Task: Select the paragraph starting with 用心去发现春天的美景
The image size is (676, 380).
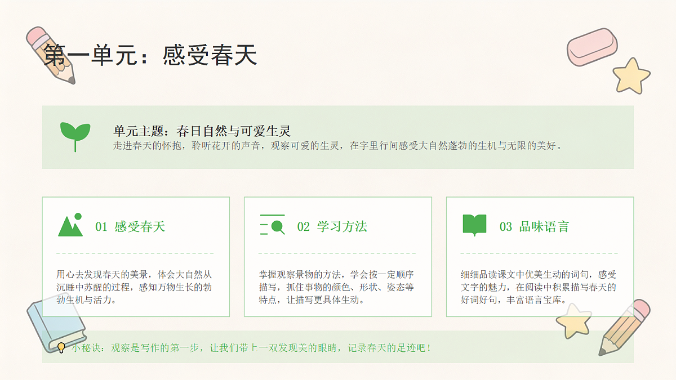Action: [x=134, y=287]
